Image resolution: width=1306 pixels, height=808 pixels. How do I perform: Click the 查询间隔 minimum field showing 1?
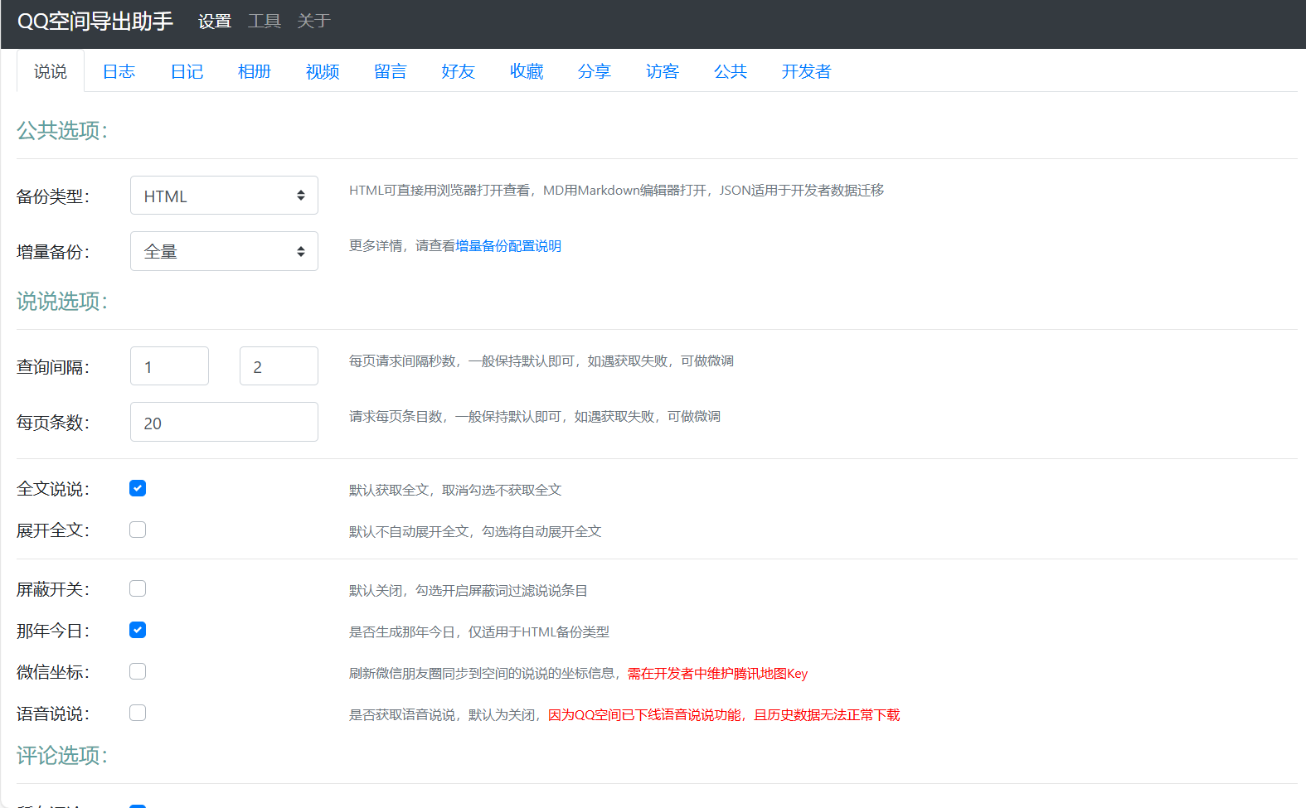tap(169, 366)
